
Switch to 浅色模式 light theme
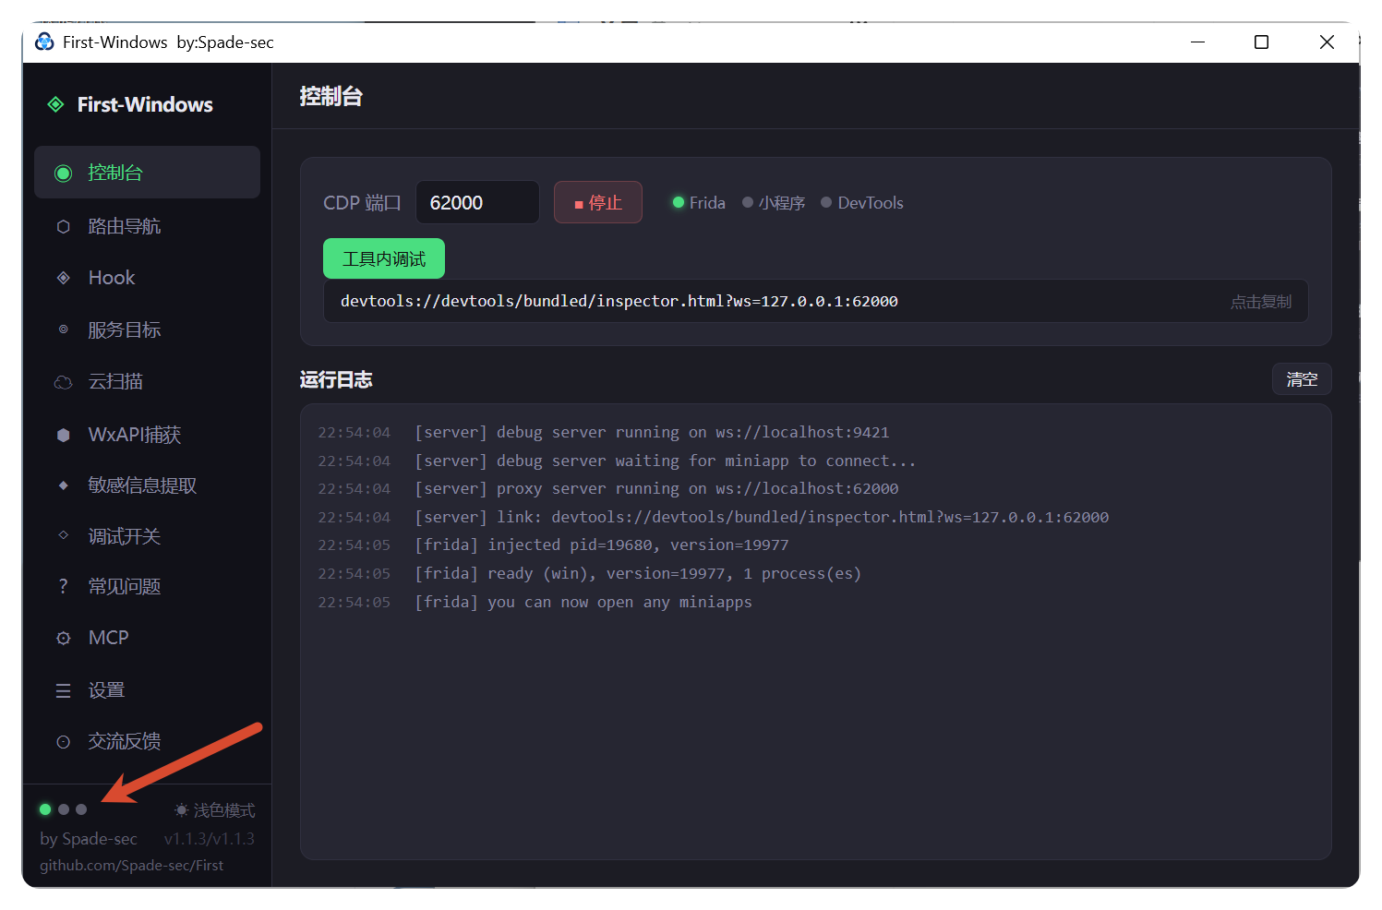[214, 810]
